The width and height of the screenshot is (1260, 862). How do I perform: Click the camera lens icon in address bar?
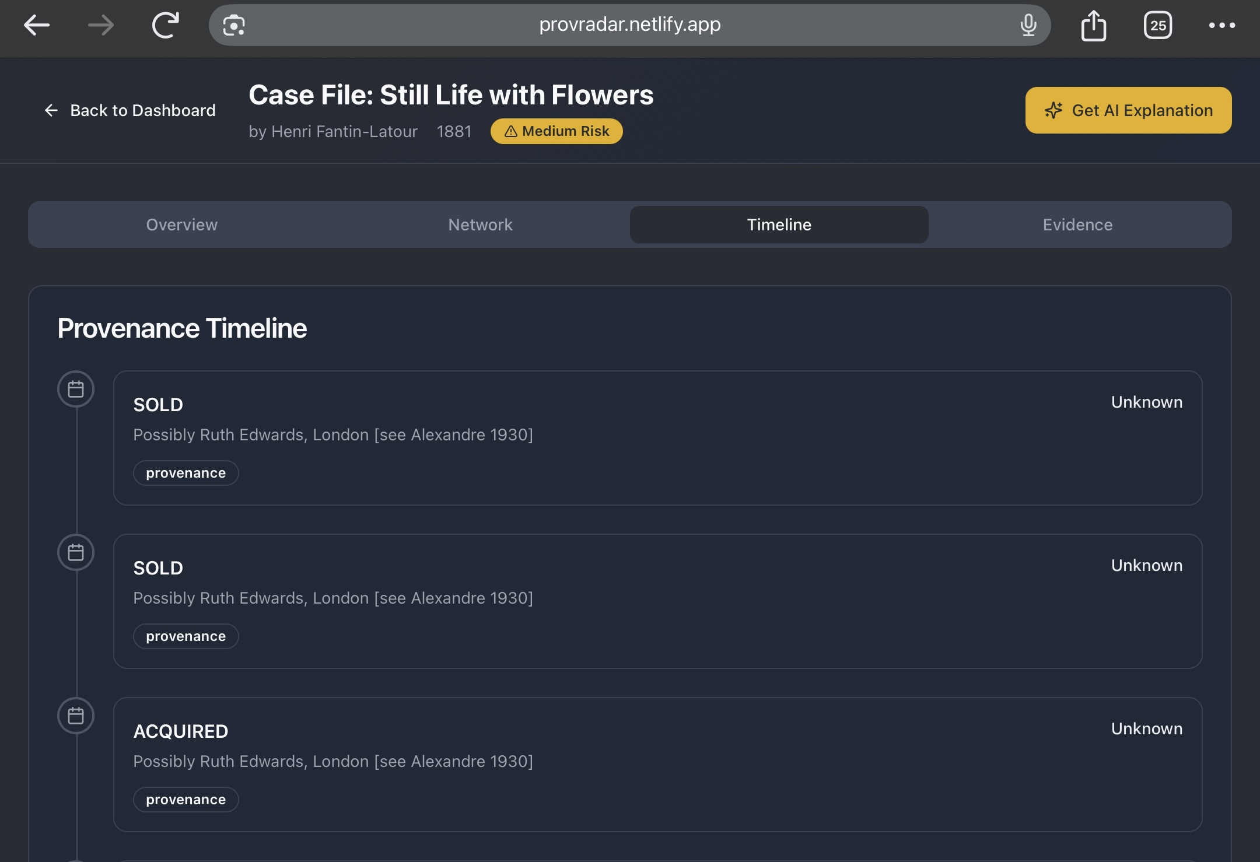[234, 25]
